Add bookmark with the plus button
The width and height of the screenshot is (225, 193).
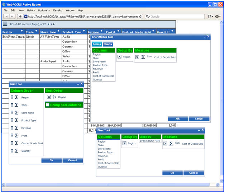[x=20, y=16]
